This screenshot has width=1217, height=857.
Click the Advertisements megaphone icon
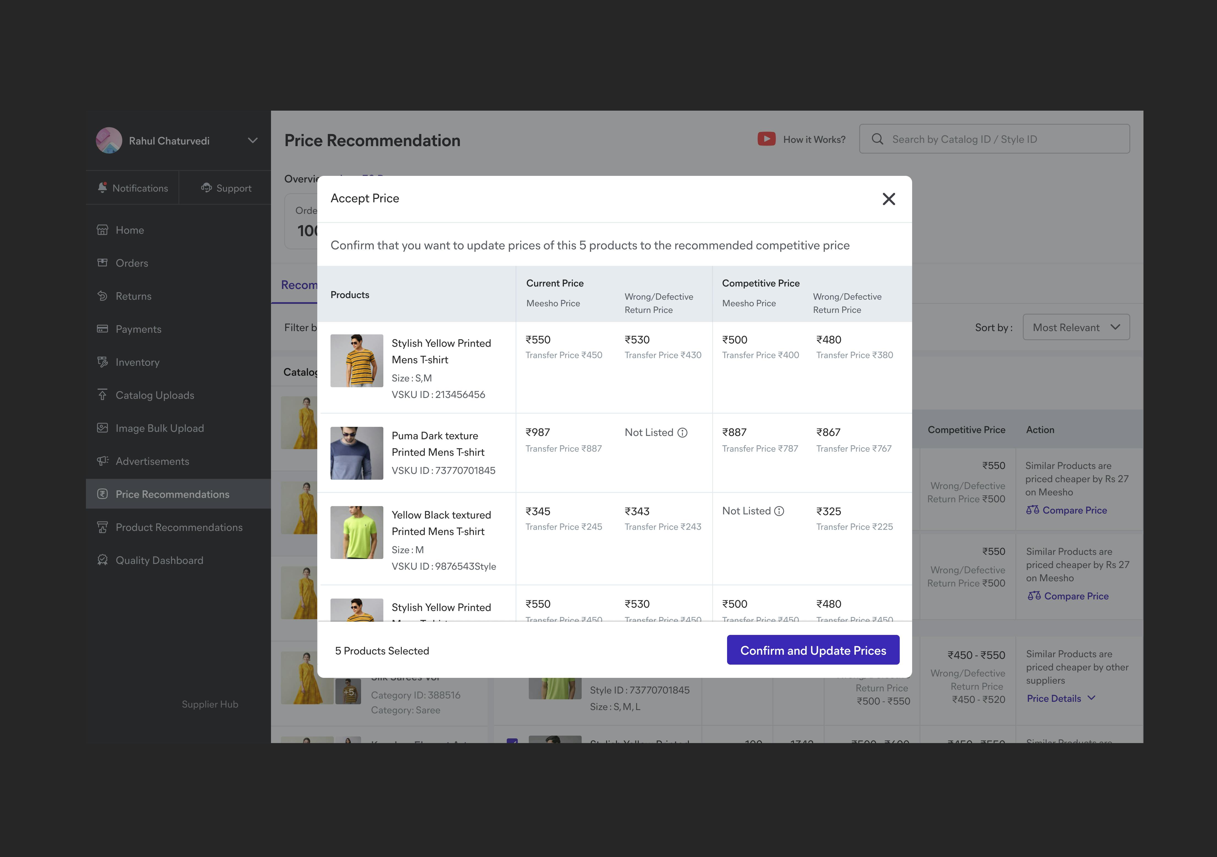coord(102,461)
